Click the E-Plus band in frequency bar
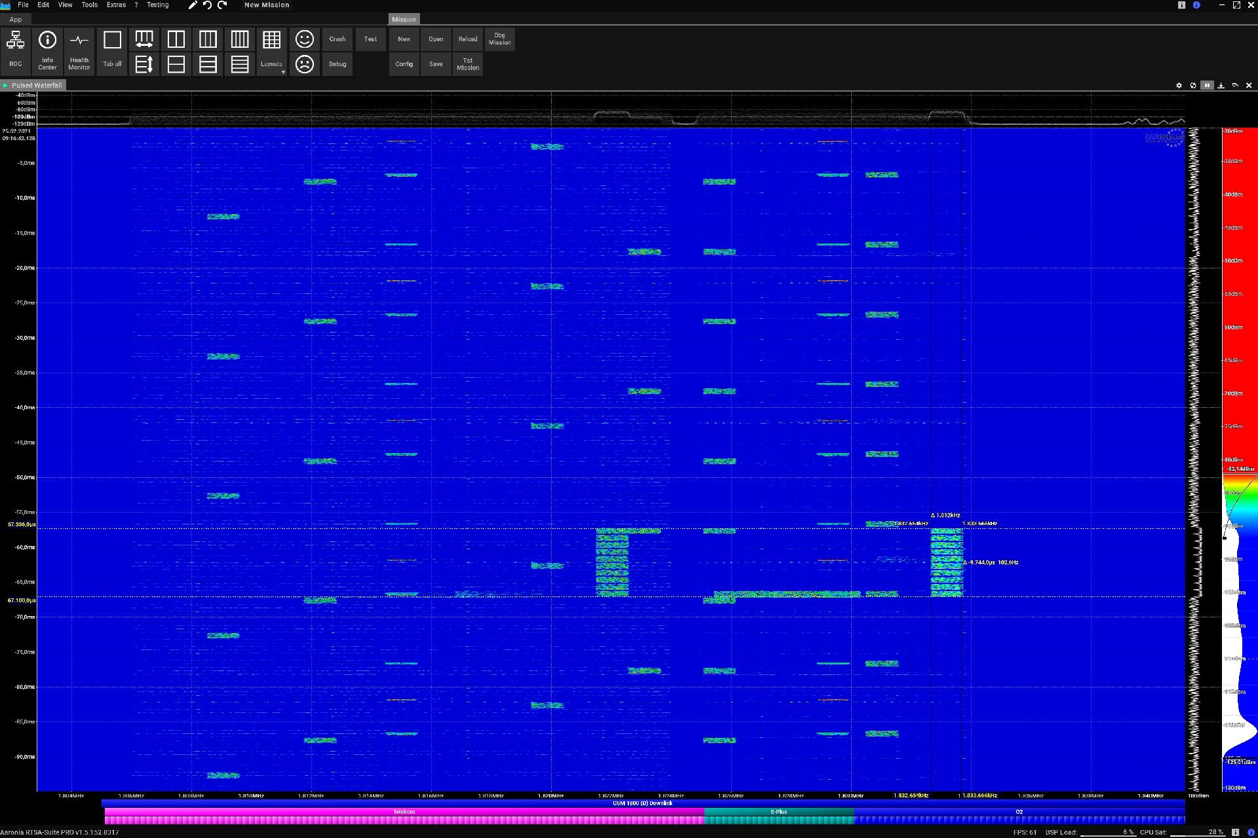 tap(779, 812)
